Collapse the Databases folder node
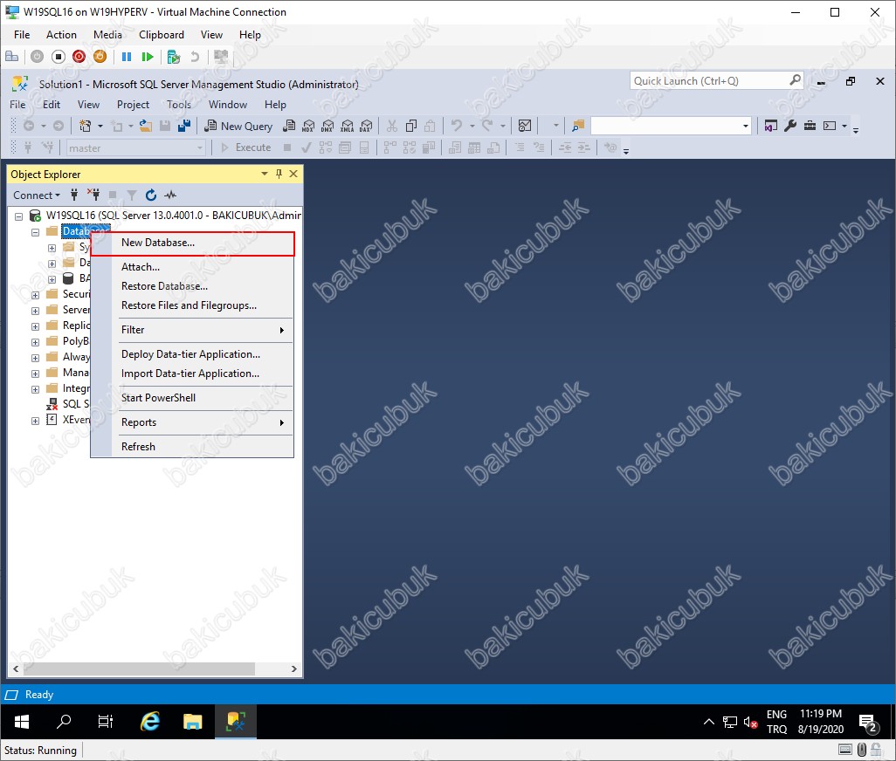This screenshot has width=896, height=761. click(x=36, y=232)
